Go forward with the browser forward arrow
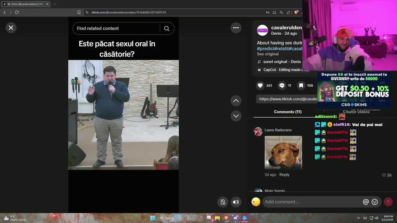 click(x=11, y=12)
